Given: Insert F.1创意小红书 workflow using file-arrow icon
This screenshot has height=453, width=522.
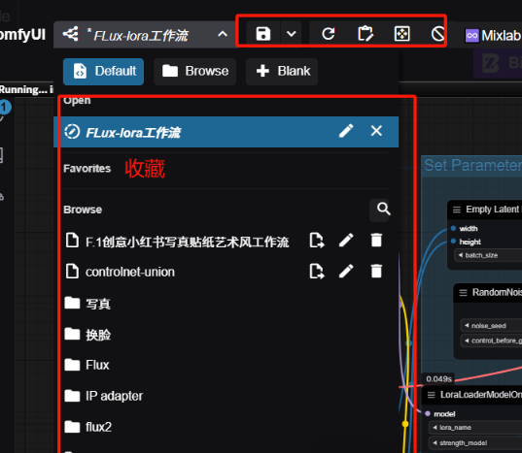Looking at the screenshot, I should [x=317, y=241].
